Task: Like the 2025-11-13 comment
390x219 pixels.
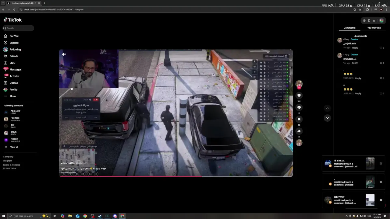Action: [x=381, y=78]
